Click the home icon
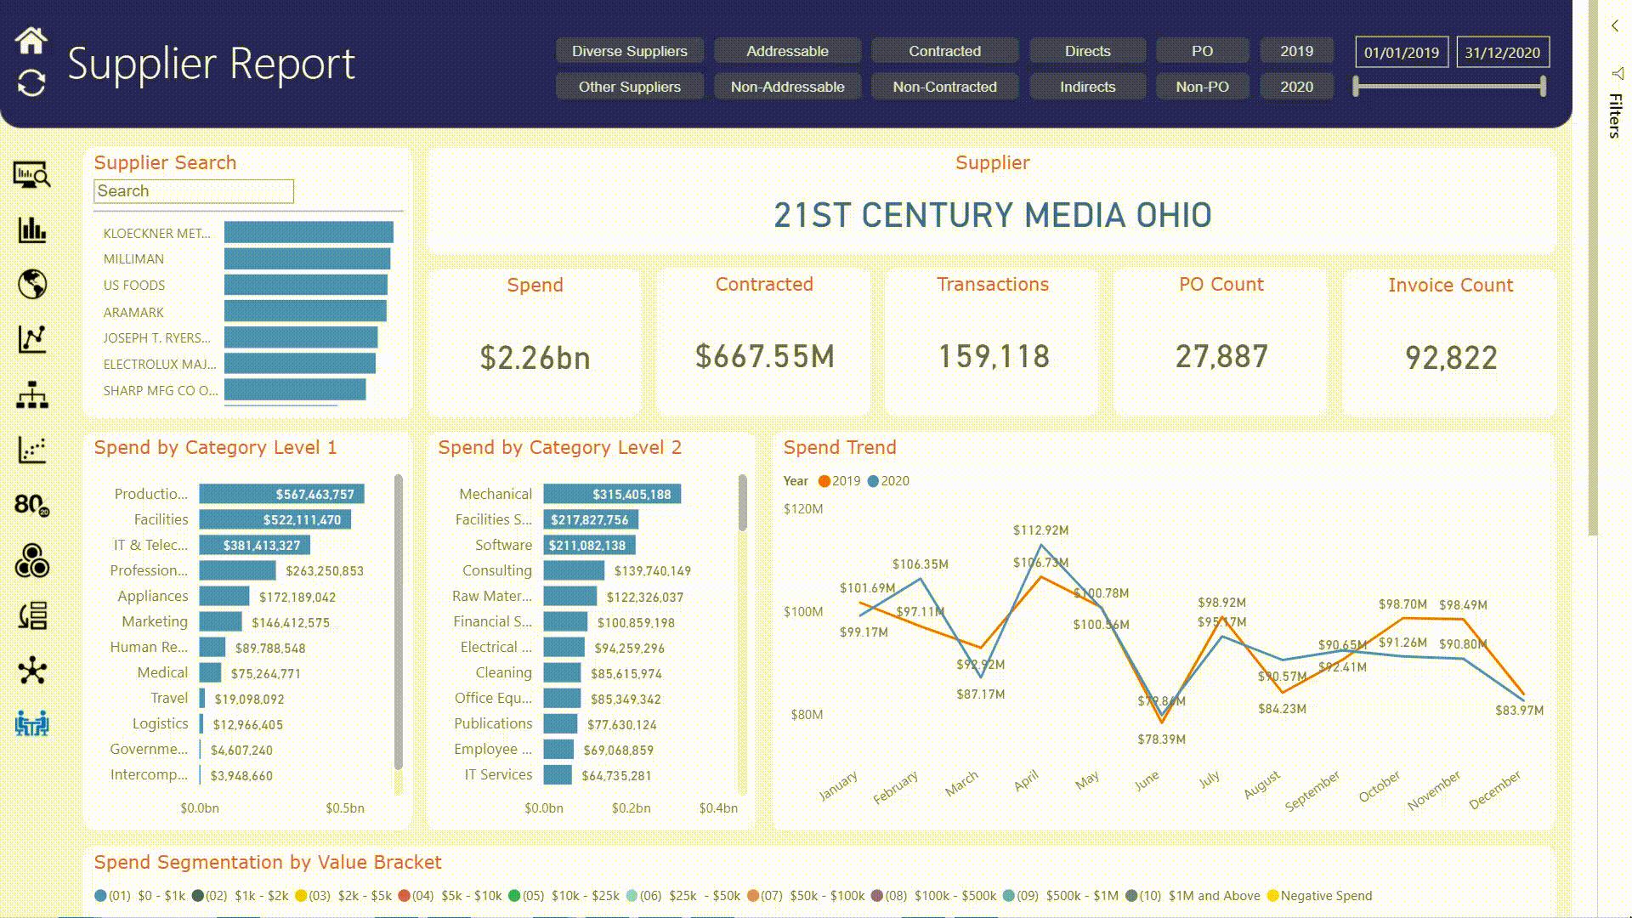The image size is (1632, 918). coord(31,40)
